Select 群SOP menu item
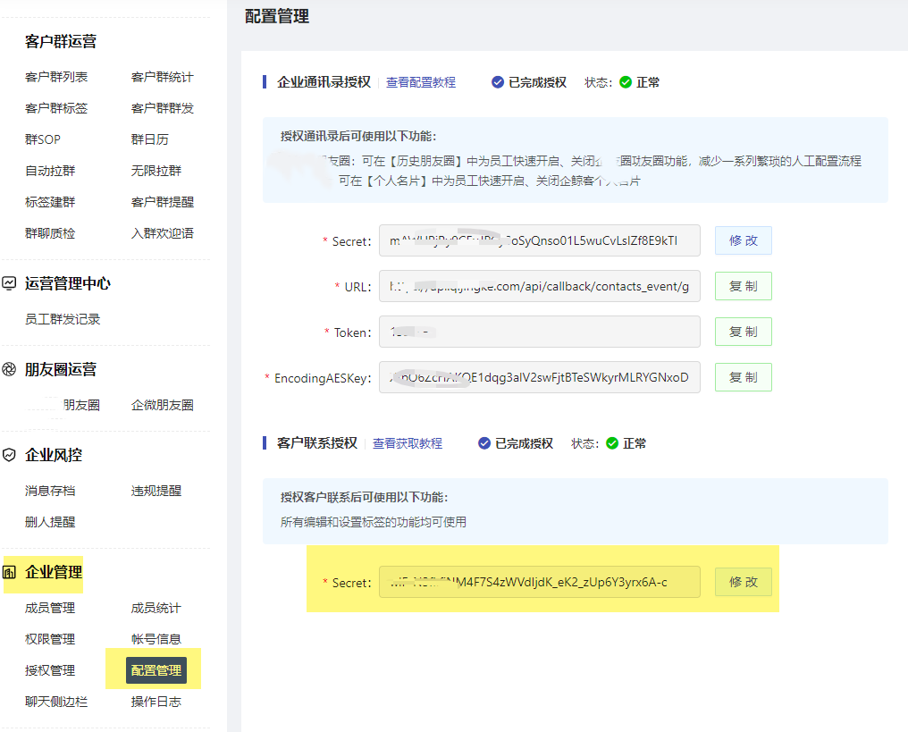 pos(43,139)
